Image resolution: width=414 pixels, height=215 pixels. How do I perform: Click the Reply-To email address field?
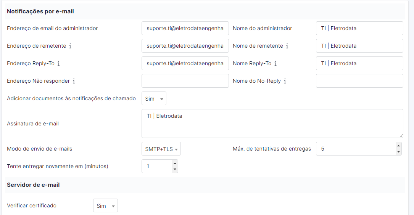(185, 63)
